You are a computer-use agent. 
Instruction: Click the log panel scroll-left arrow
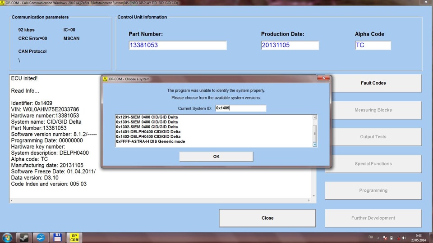pos(12,201)
